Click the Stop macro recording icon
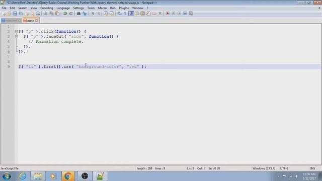The height and width of the screenshot is (181, 322). coord(173,14)
